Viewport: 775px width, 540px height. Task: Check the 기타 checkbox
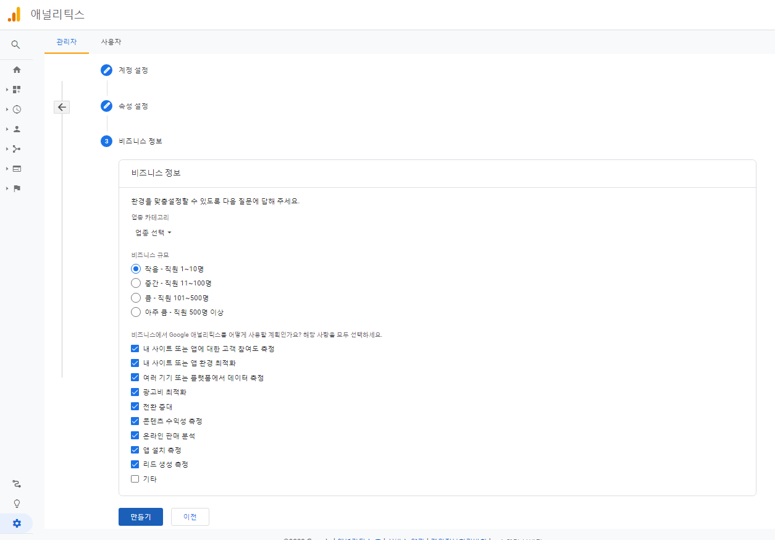(x=135, y=479)
